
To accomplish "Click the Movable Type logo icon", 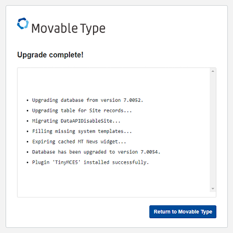I will (x=23, y=23).
